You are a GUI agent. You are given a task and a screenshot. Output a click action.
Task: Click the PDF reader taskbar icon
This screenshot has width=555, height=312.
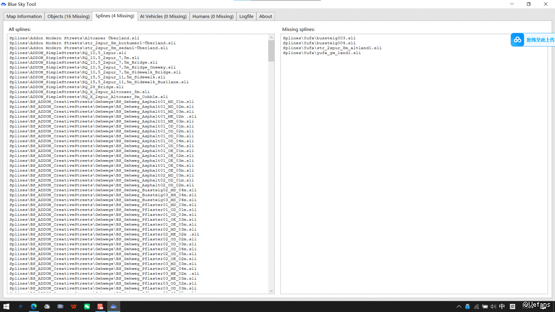100,306
